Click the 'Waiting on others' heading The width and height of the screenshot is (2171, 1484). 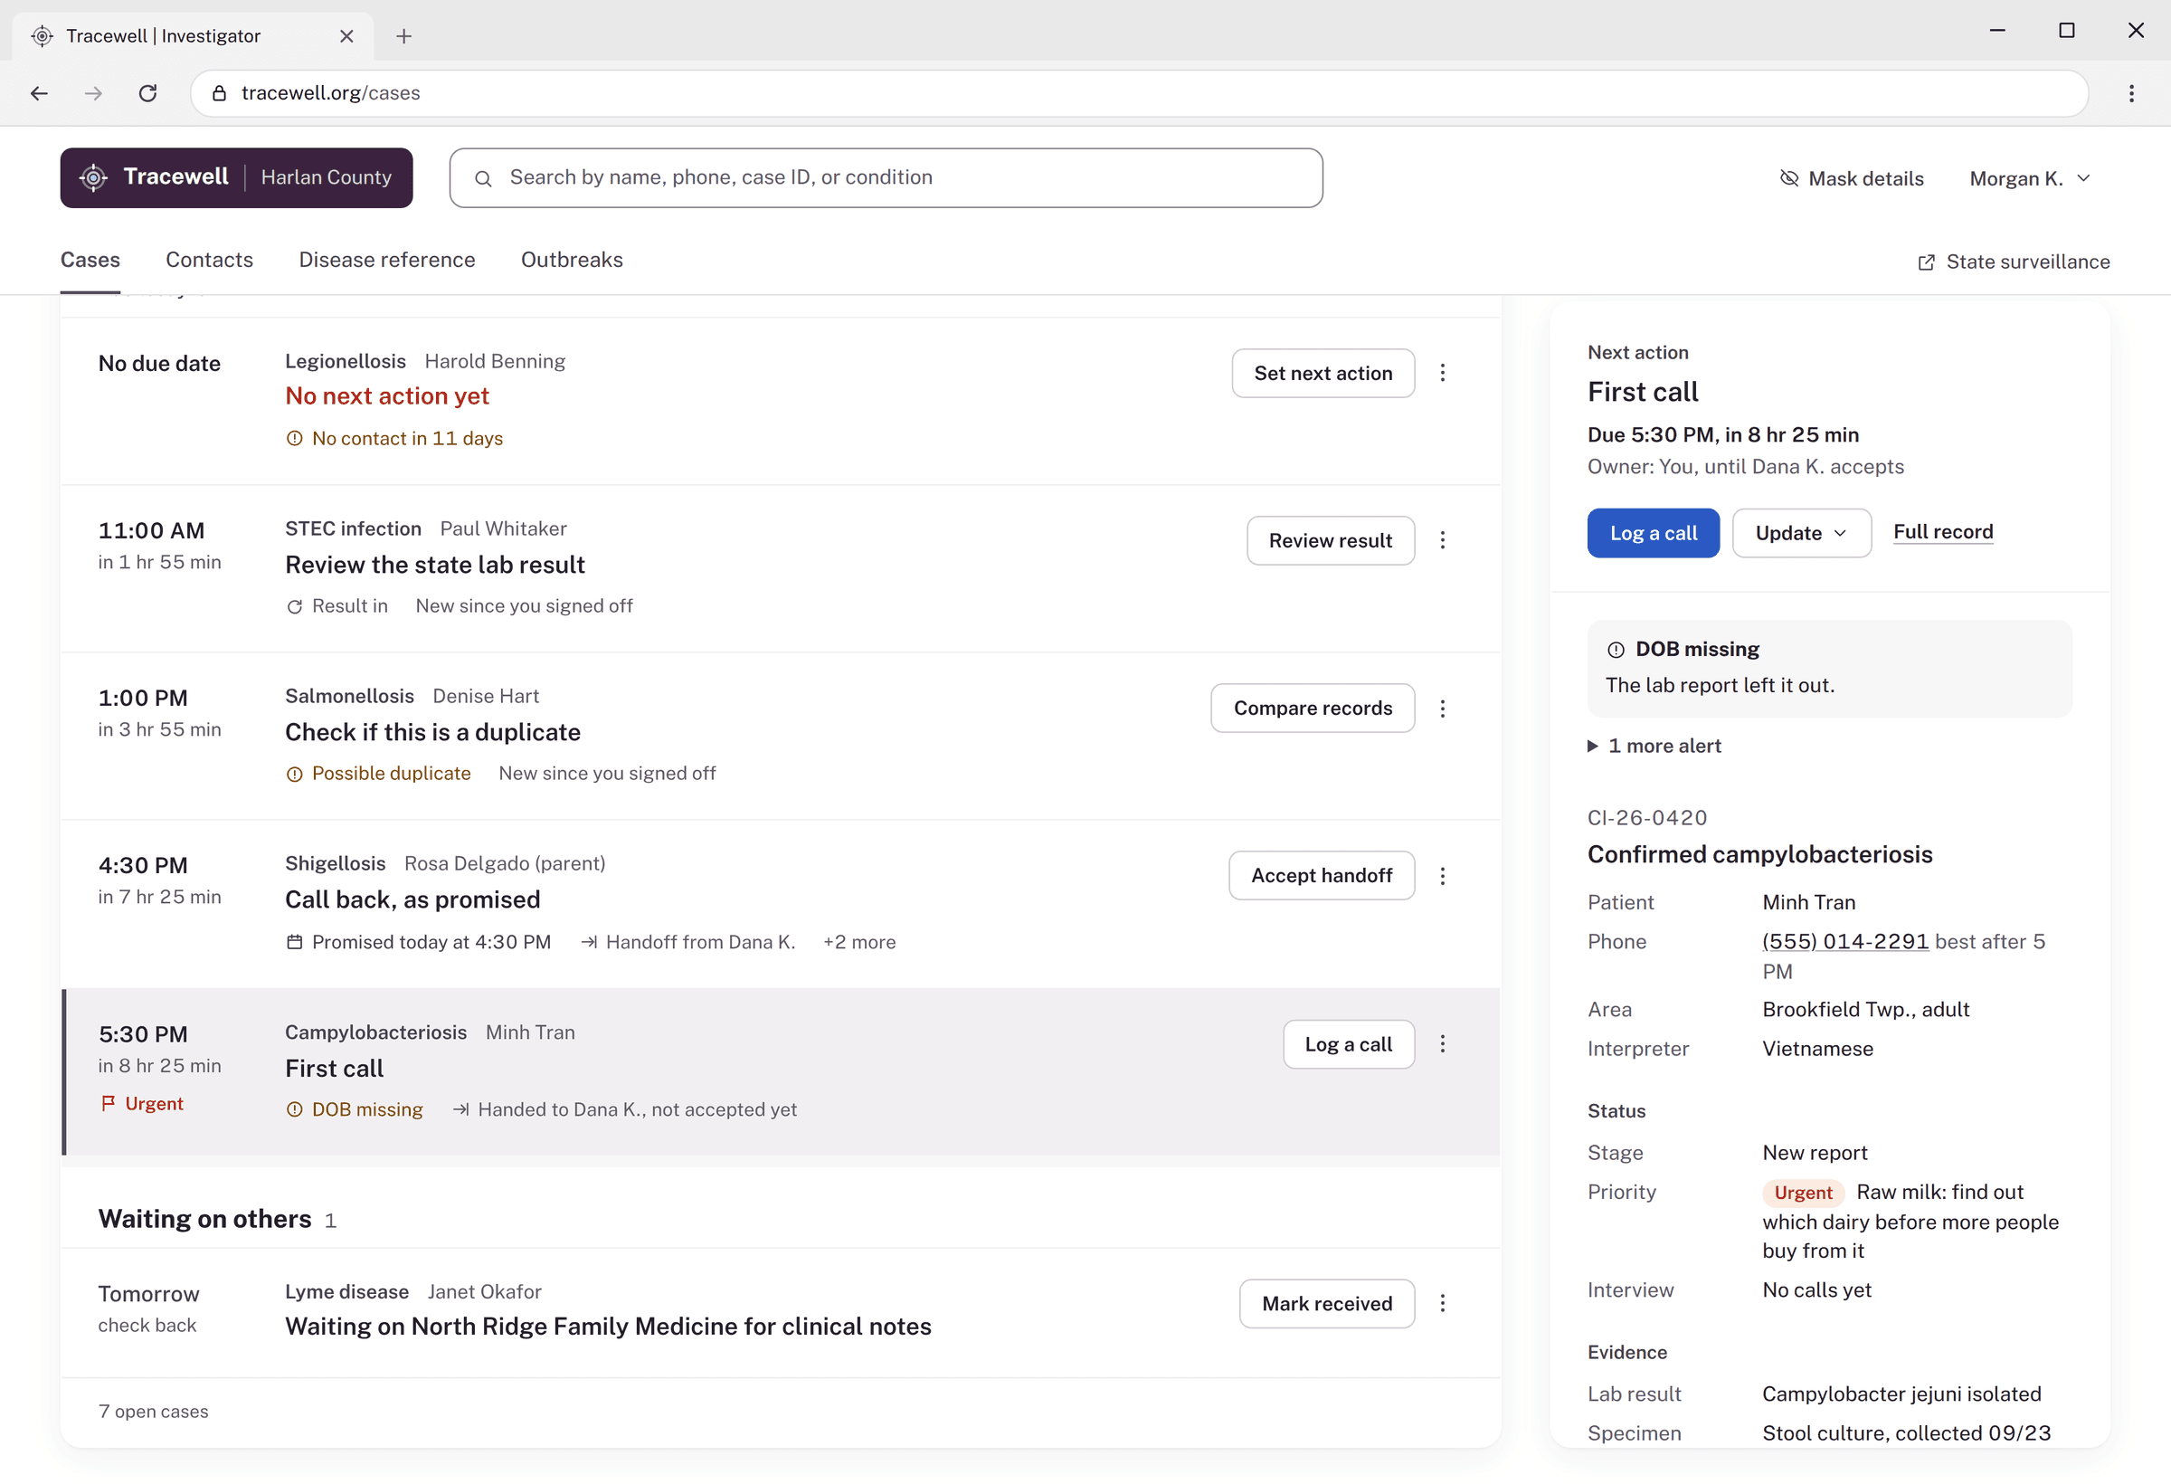[x=204, y=1219]
